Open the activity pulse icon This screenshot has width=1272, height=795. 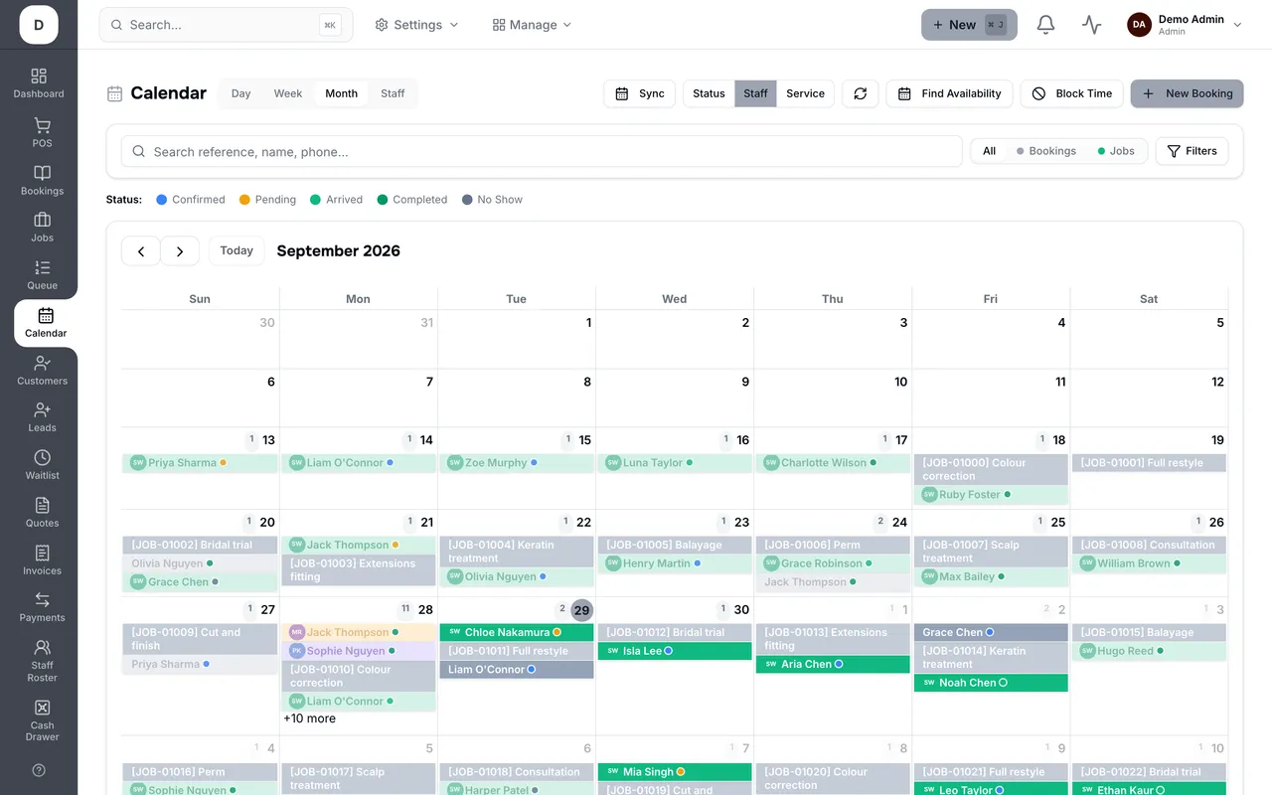click(1092, 25)
